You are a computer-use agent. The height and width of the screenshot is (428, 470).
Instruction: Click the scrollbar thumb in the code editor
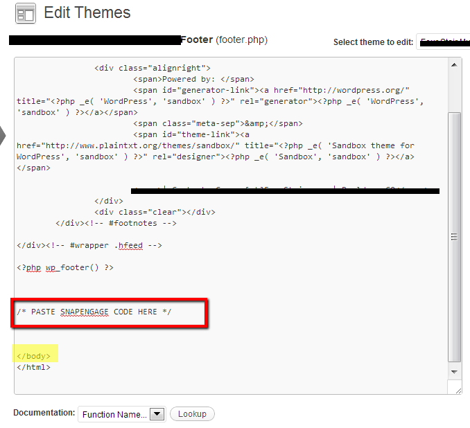pyautogui.click(x=455, y=235)
